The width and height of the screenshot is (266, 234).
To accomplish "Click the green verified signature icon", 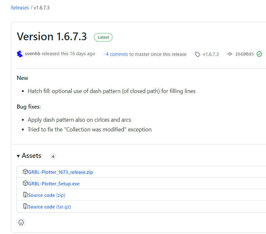I will coord(259,54).
